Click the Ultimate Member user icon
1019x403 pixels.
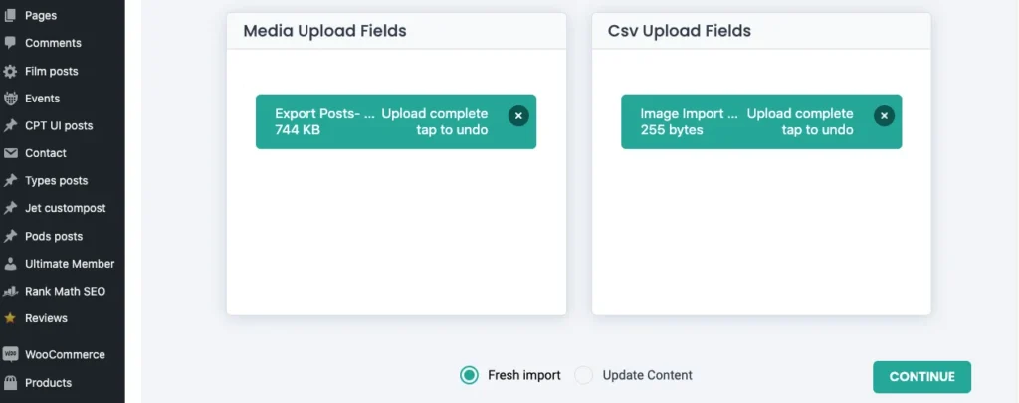pos(10,264)
